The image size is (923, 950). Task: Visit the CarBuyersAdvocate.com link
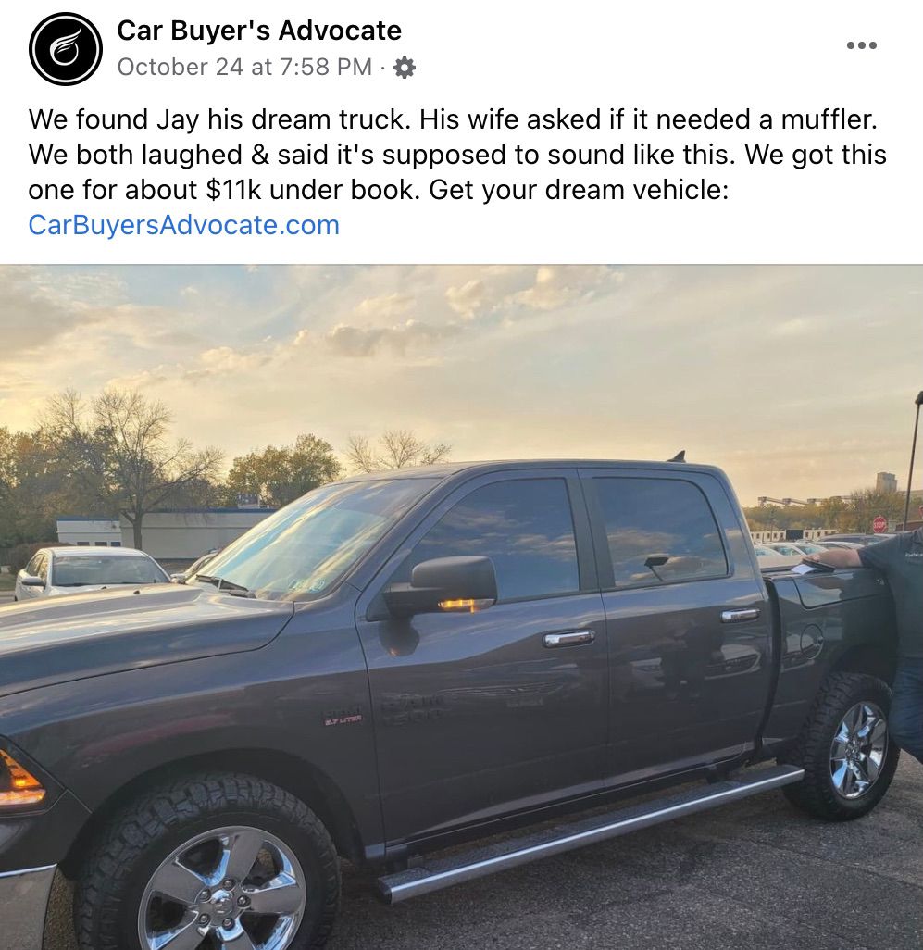[183, 225]
